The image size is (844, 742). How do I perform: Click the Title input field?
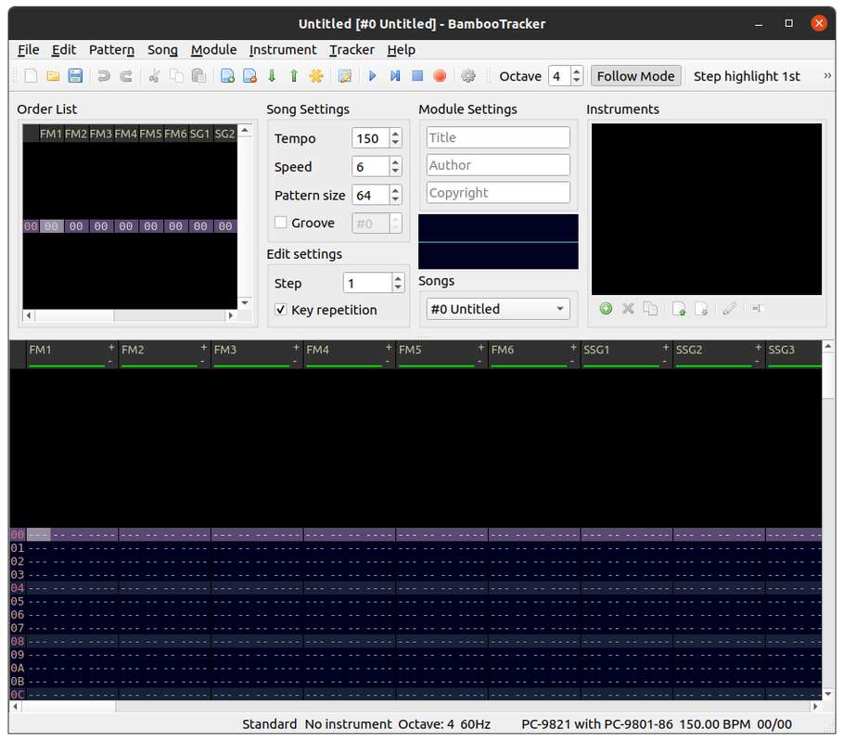[498, 137]
